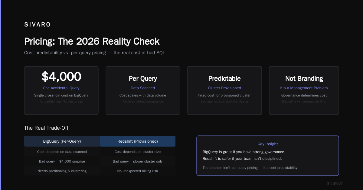Click the "Not Branding" card title
363x190 pixels.
click(304, 79)
